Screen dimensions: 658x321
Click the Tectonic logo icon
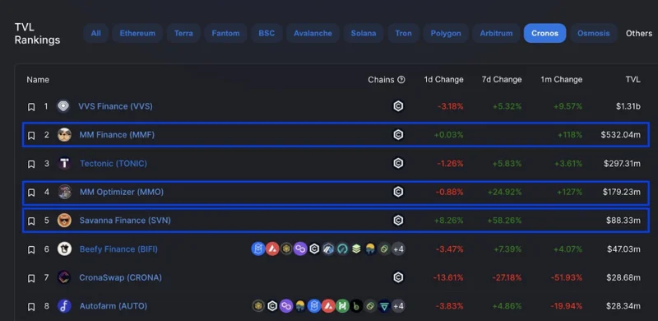point(64,164)
